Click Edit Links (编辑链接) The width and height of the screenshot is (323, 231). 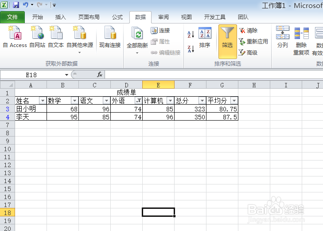tap(166, 53)
